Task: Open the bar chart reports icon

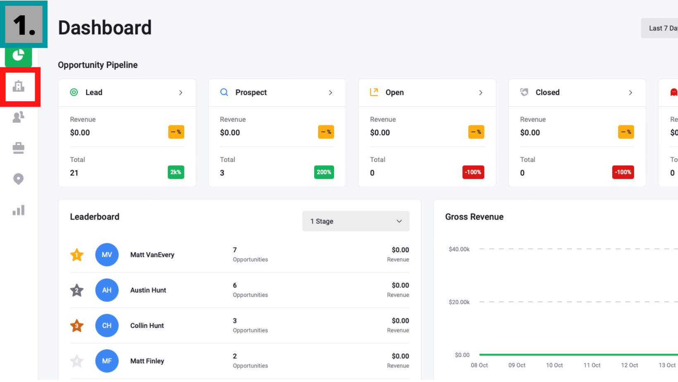Action: pyautogui.click(x=19, y=210)
